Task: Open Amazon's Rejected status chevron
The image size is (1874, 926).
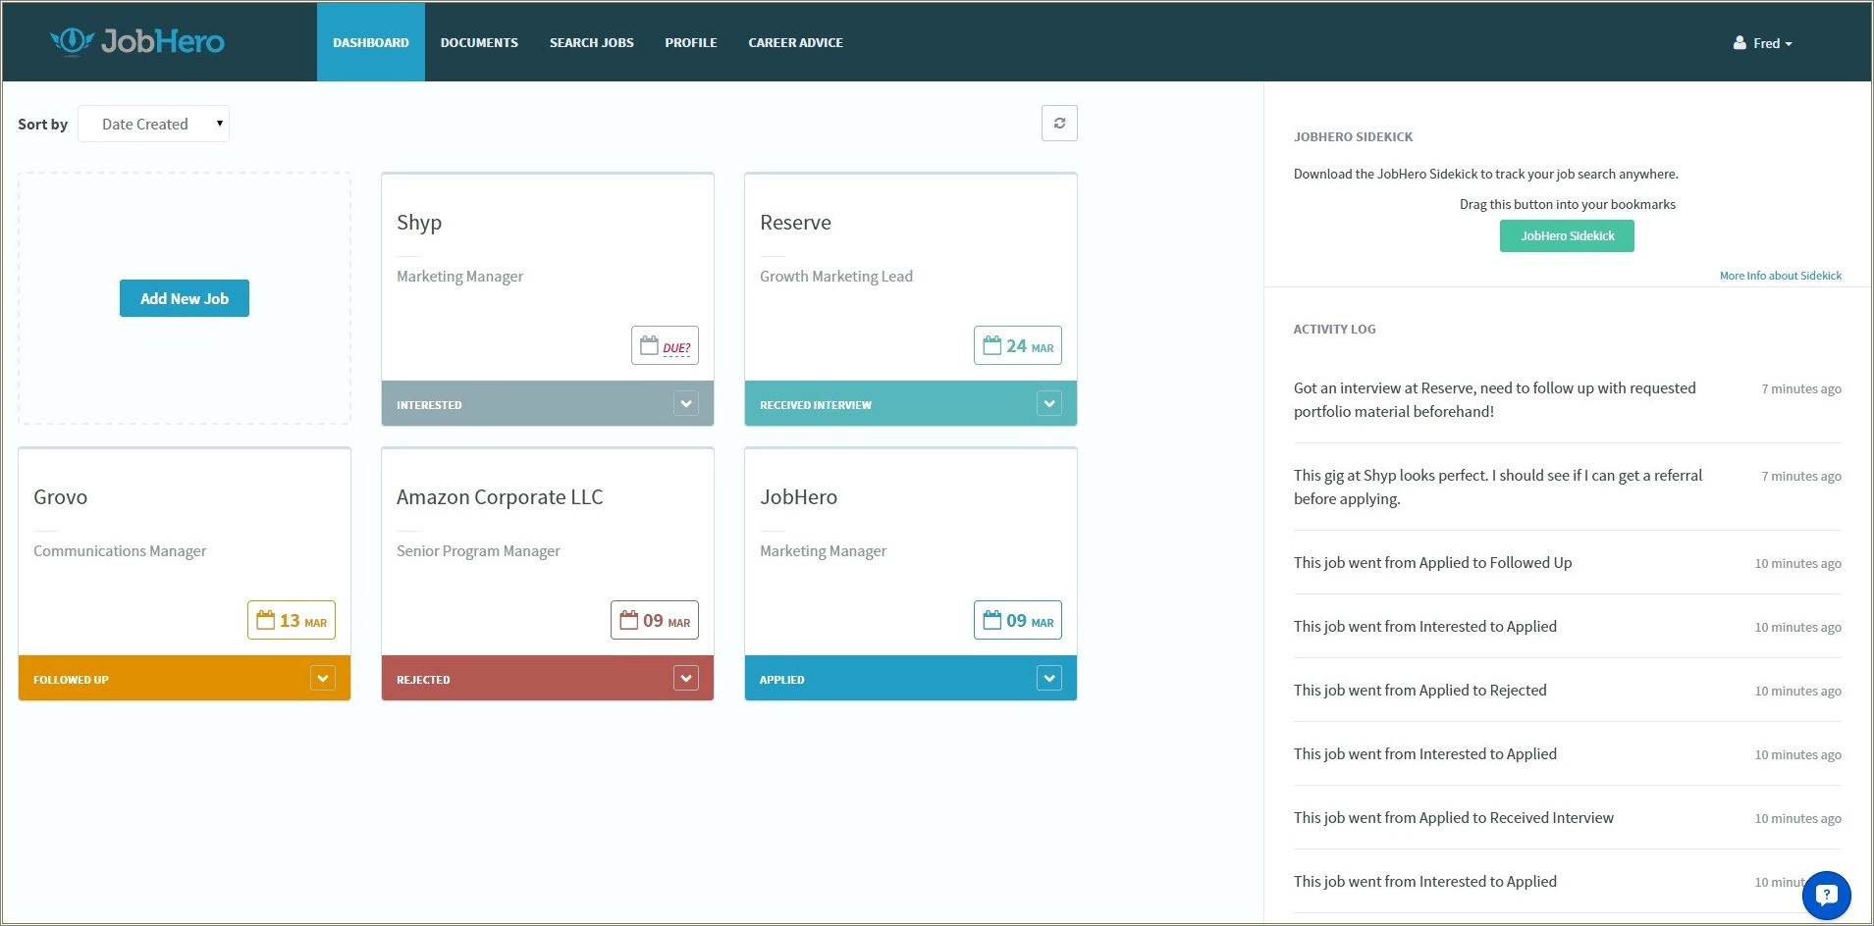Action: pos(686,679)
